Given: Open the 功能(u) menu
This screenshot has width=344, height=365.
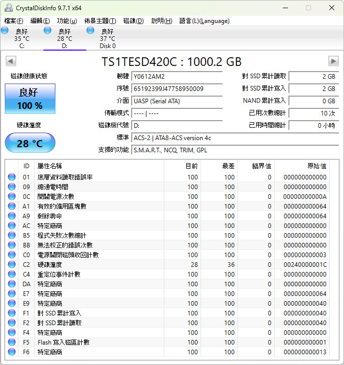Looking at the screenshot, I should [67, 21].
